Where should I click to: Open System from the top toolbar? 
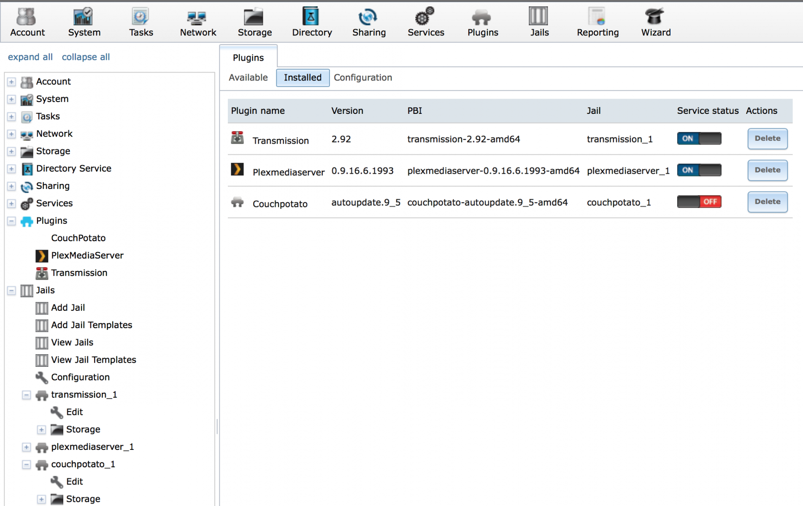[84, 22]
